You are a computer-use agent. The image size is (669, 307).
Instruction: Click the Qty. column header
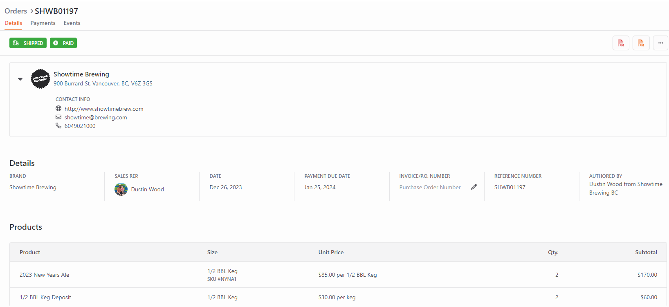553,252
